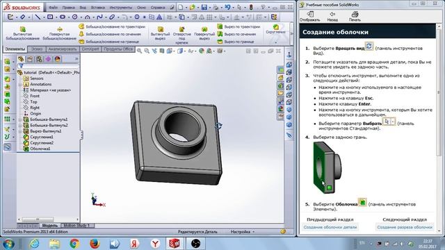Select Материал <не указан> tree item

coord(51,90)
